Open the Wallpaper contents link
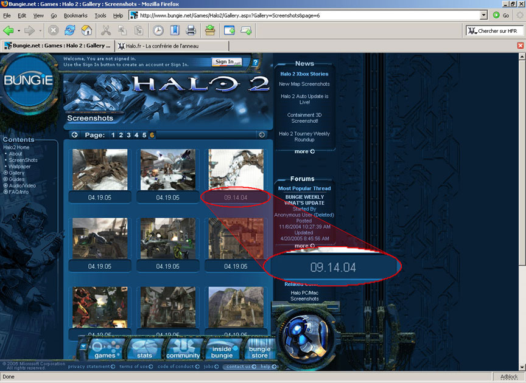Viewport: 526px width, 383px height. [19, 167]
